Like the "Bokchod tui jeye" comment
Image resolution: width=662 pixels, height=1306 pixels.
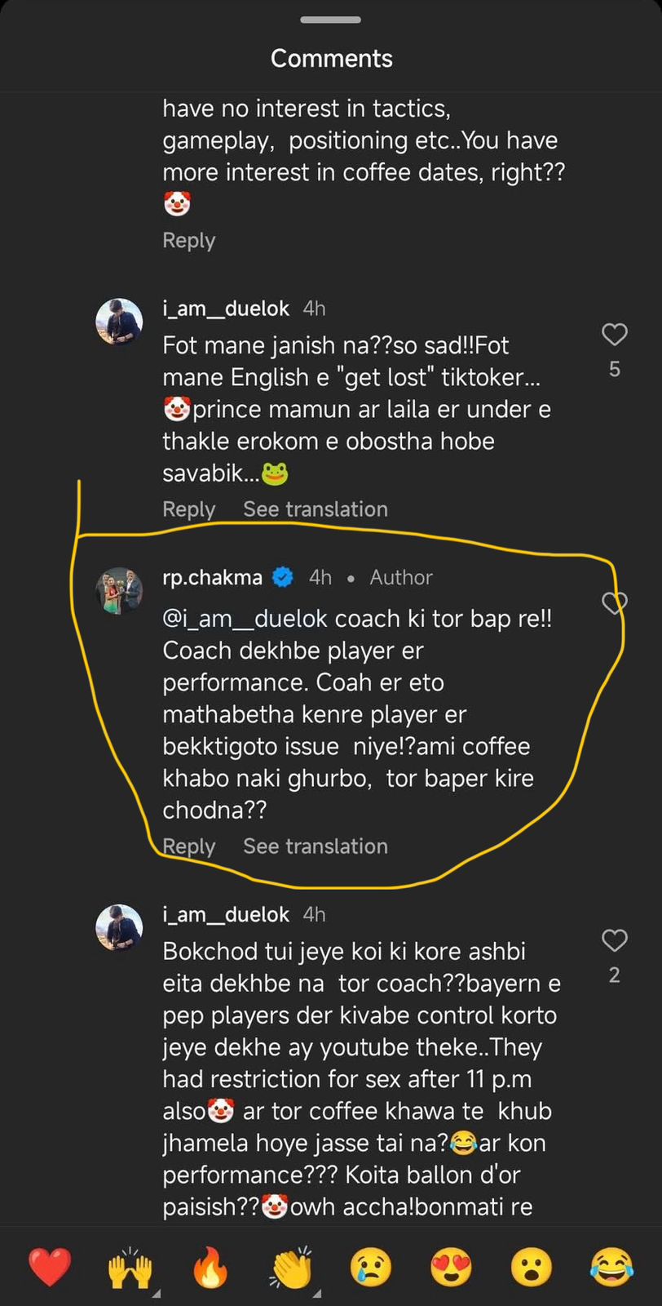[614, 941]
